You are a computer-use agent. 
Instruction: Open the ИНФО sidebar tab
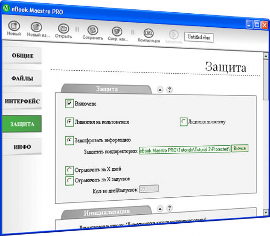[22, 147]
